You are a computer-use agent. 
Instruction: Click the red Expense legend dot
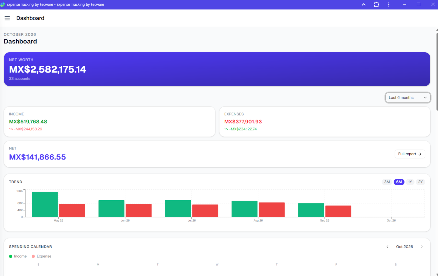(x=33, y=256)
